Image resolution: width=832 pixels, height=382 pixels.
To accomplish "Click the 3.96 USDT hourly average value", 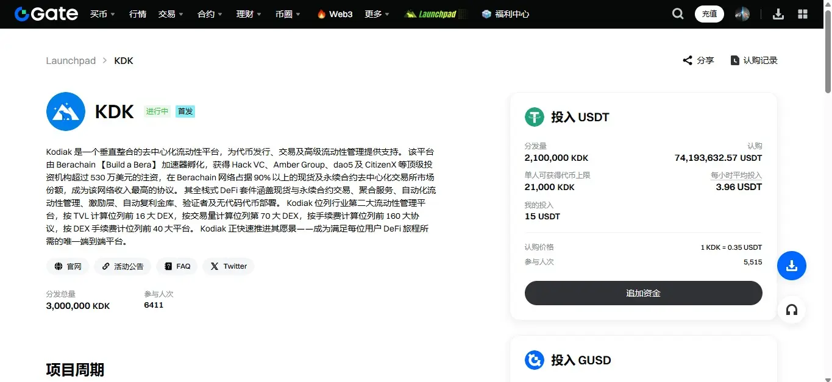I will pos(739,187).
